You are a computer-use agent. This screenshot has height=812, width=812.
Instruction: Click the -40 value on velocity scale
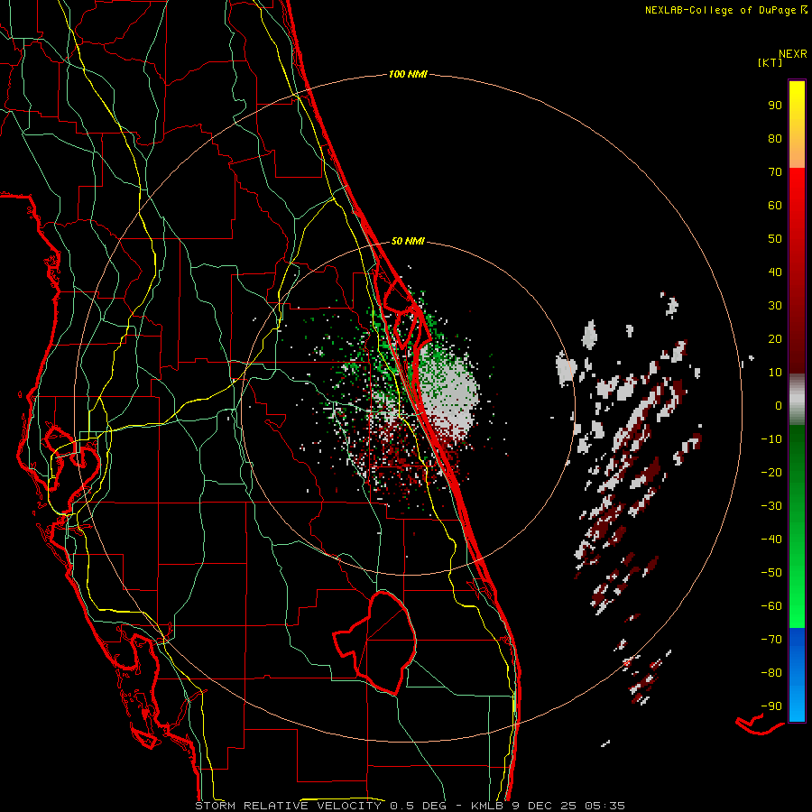(771, 540)
